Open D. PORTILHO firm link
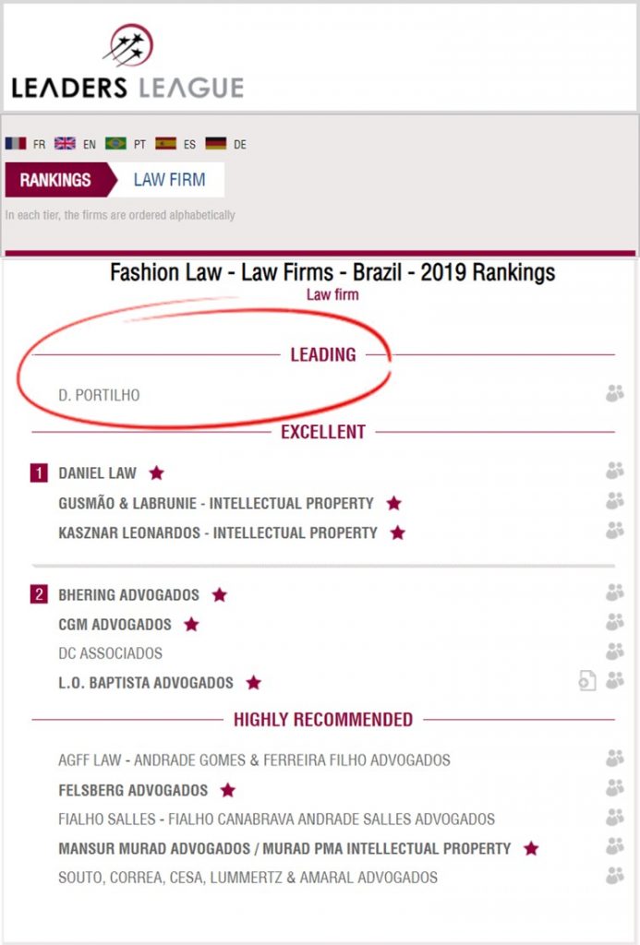640x945 pixels. coord(99,395)
